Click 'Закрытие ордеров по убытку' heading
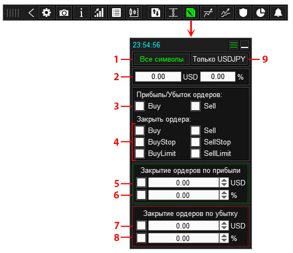This screenshot has height=253, width=293. (190, 214)
